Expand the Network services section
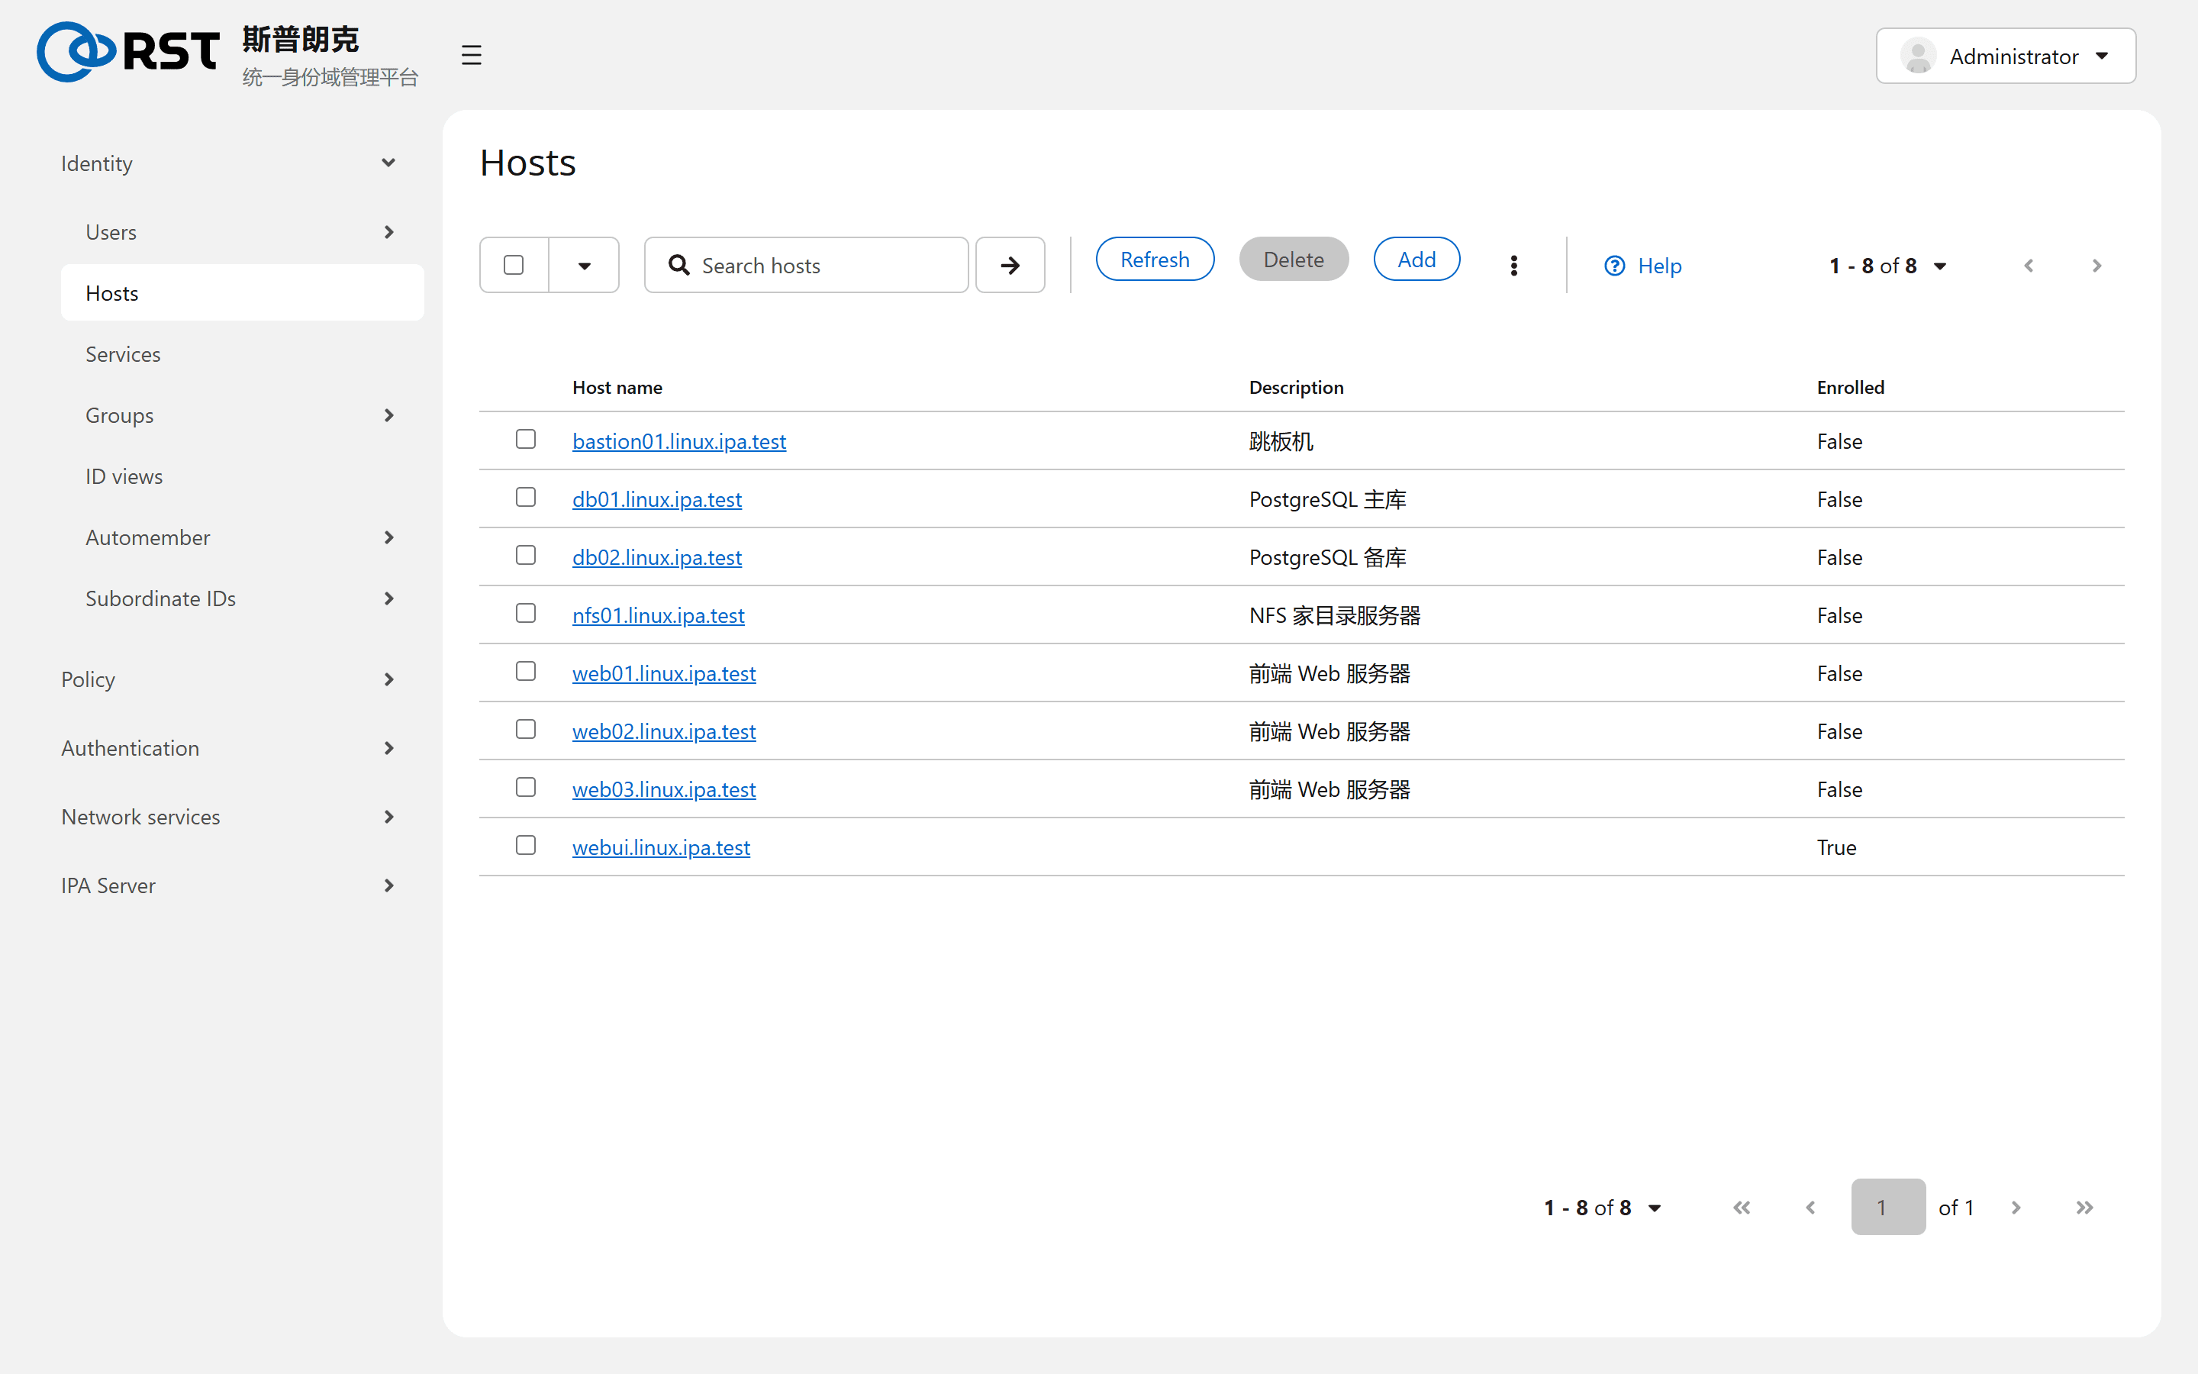The width and height of the screenshot is (2198, 1374). coord(230,817)
